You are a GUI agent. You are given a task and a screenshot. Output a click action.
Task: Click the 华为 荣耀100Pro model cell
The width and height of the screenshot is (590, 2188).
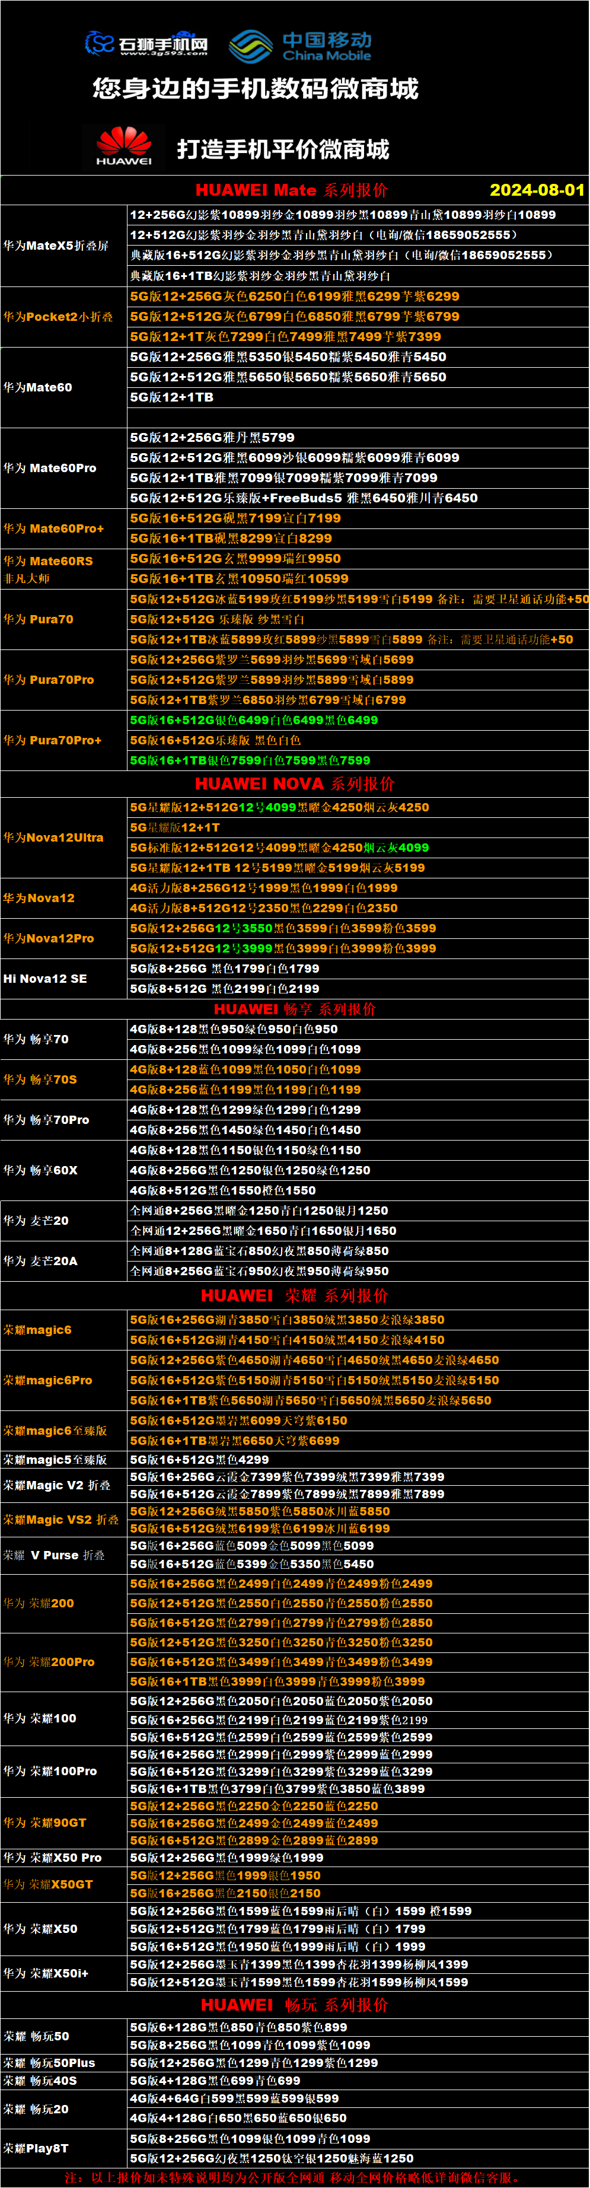(x=63, y=1771)
